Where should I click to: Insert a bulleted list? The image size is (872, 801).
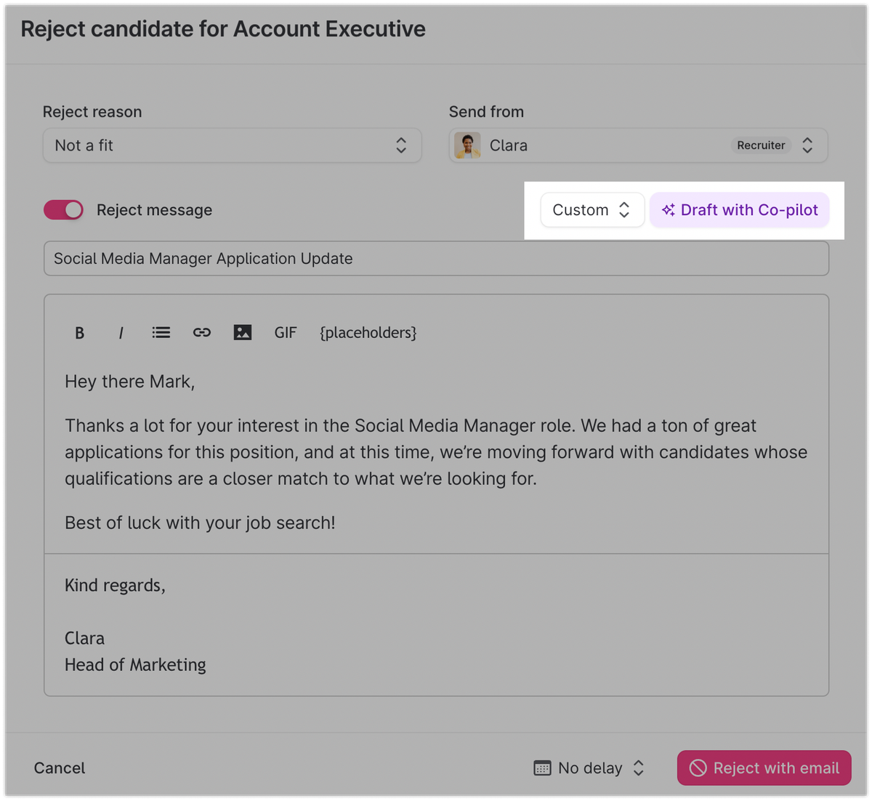tap(161, 333)
